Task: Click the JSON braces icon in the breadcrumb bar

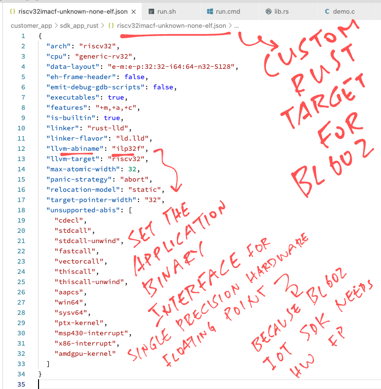Action: [x=111, y=25]
